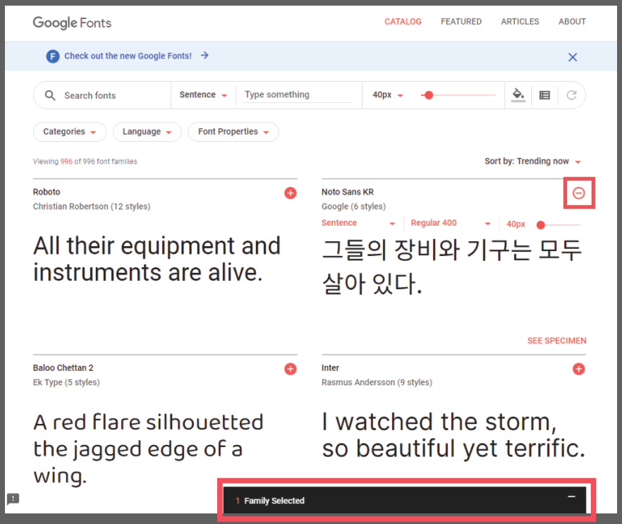Image resolution: width=622 pixels, height=524 pixels.
Task: Click the Noto Sans KR font name
Action: point(348,192)
